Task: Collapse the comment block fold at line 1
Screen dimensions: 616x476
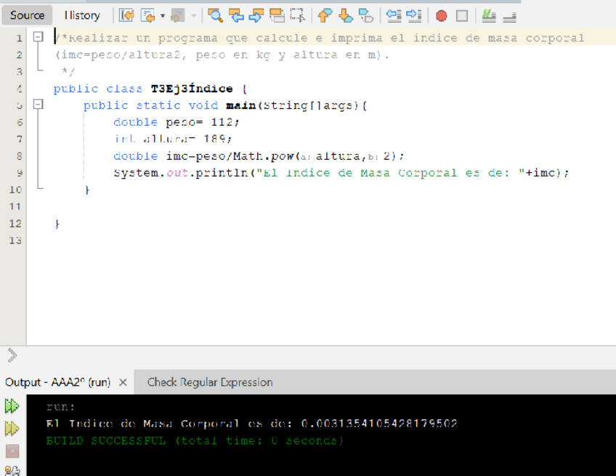Action: pyautogui.click(x=38, y=36)
